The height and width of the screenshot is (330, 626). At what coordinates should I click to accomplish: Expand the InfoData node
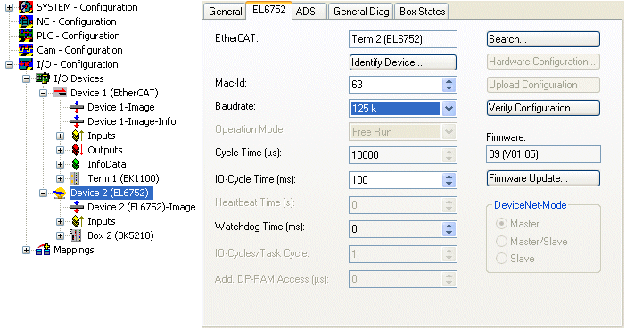pyautogui.click(x=60, y=164)
